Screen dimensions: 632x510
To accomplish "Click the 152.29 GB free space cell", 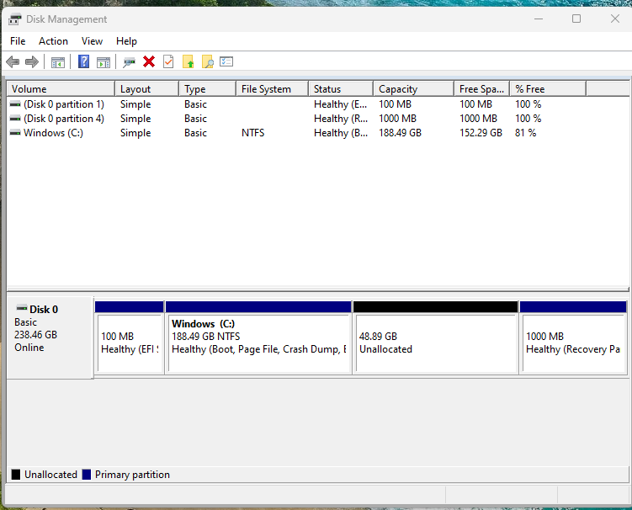I will coord(481,133).
